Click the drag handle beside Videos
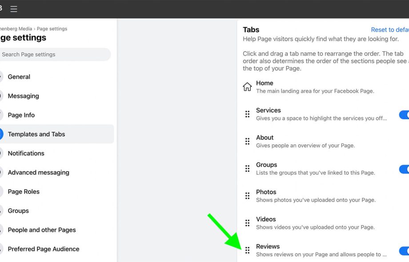The height and width of the screenshot is (262, 409). 247,223
